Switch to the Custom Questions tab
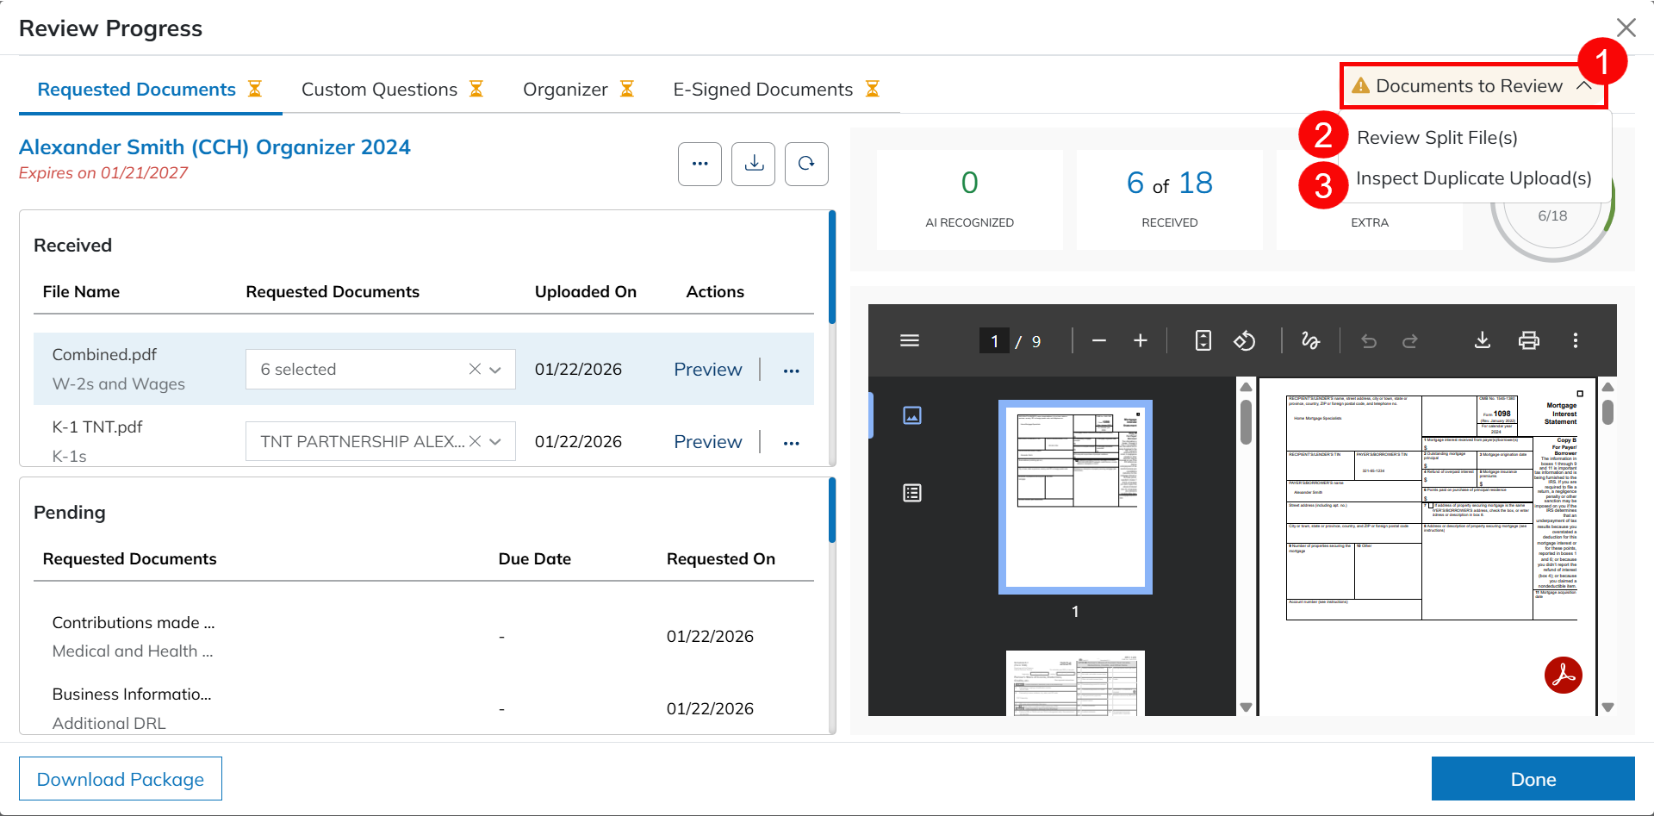 click(379, 90)
